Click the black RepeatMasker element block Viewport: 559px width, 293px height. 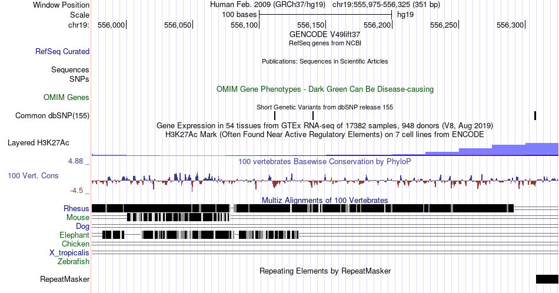point(547,279)
